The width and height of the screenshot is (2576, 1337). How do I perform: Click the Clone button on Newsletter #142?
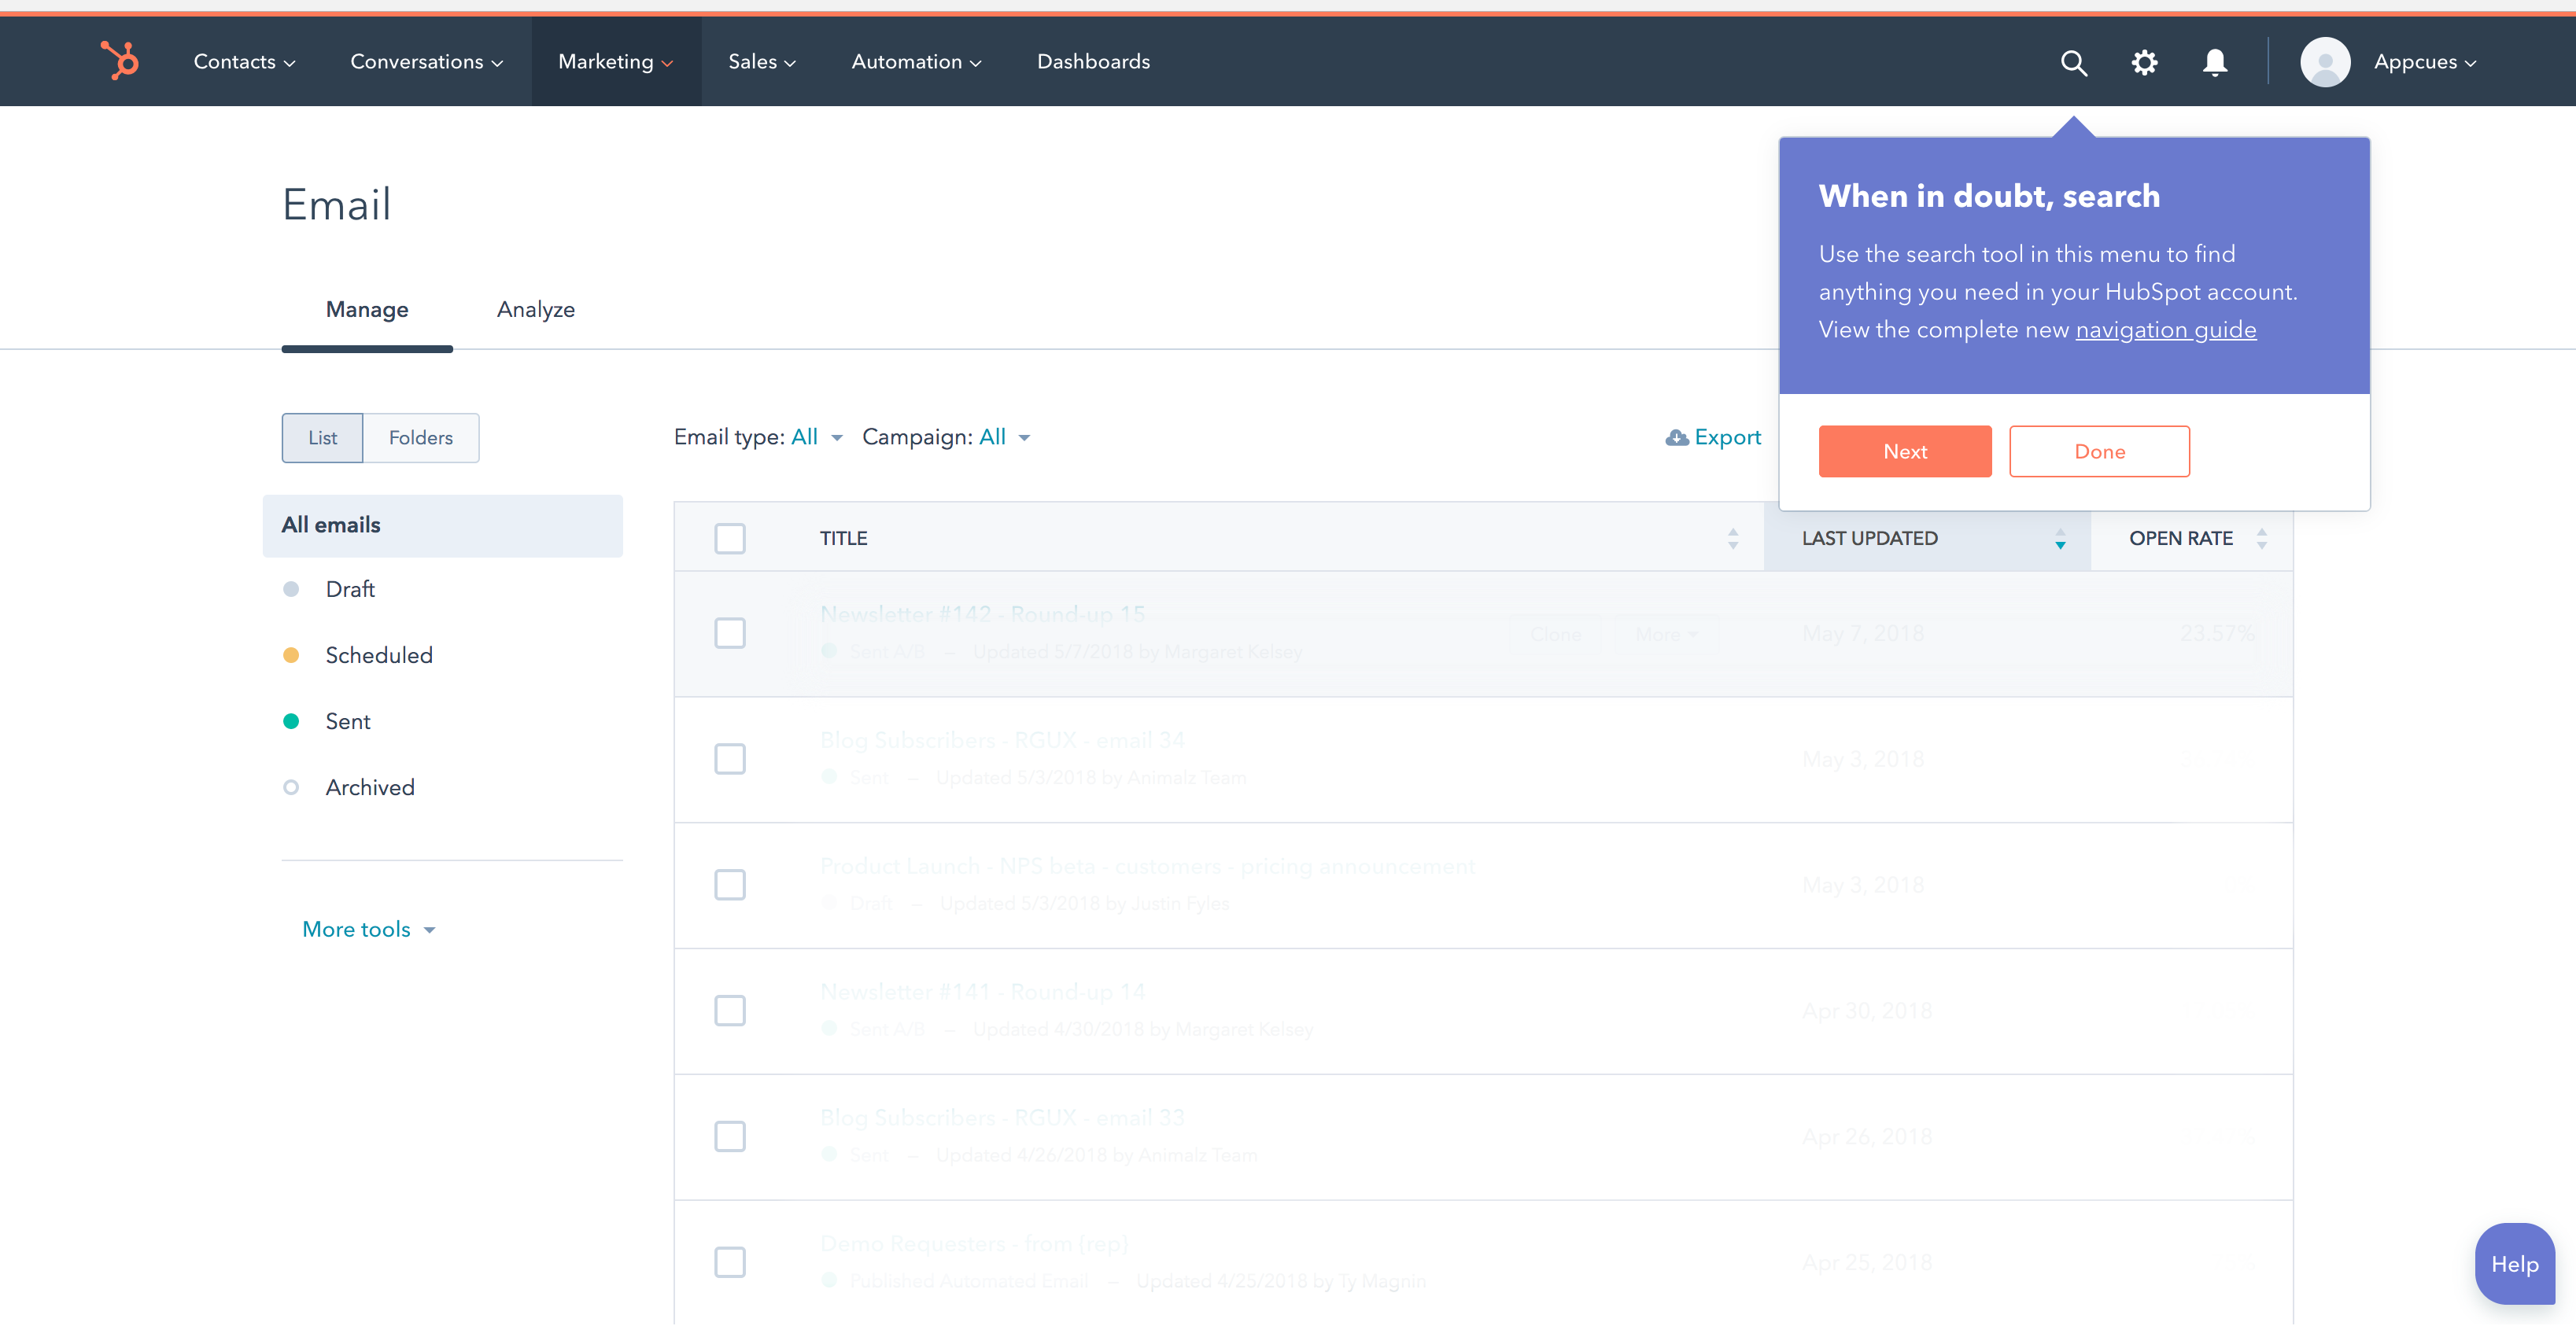coord(1555,635)
